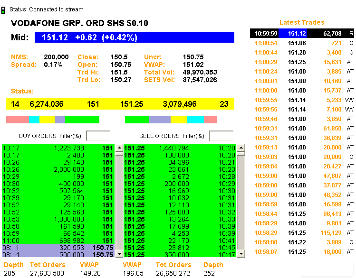Click the purple segment of sell depth bar

(160, 120)
